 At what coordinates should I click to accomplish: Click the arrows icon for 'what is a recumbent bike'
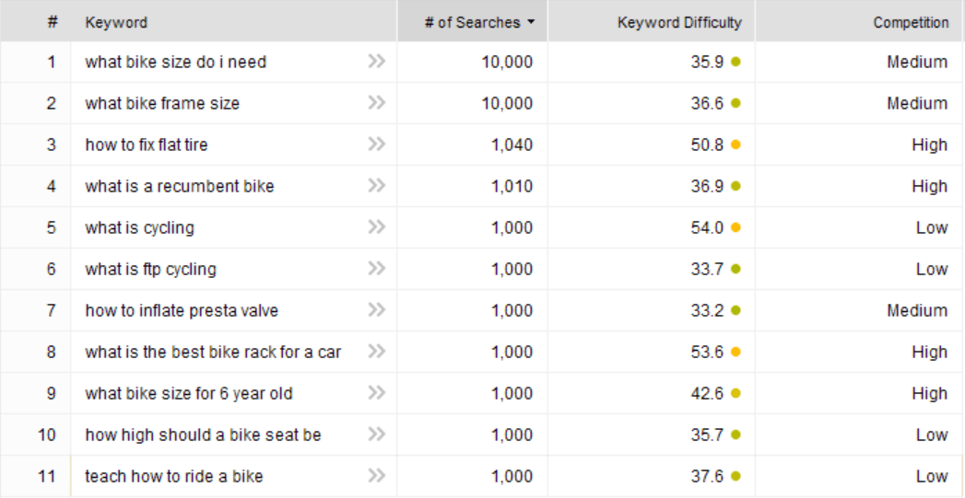tap(376, 186)
